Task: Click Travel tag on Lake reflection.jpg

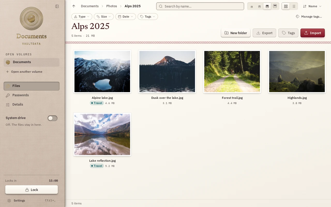Action: point(97,166)
